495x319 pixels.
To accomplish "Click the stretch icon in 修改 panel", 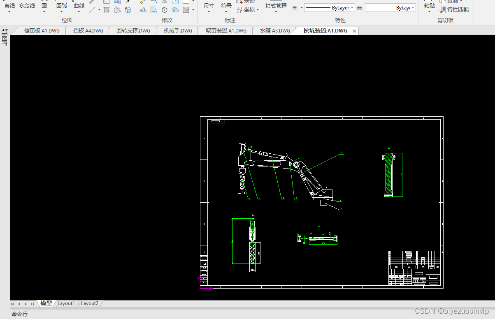I will pyautogui.click(x=153, y=9).
